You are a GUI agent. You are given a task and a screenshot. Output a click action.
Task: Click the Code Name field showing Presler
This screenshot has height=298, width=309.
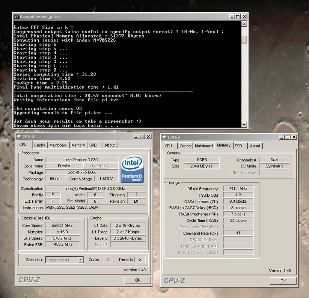tap(64, 166)
